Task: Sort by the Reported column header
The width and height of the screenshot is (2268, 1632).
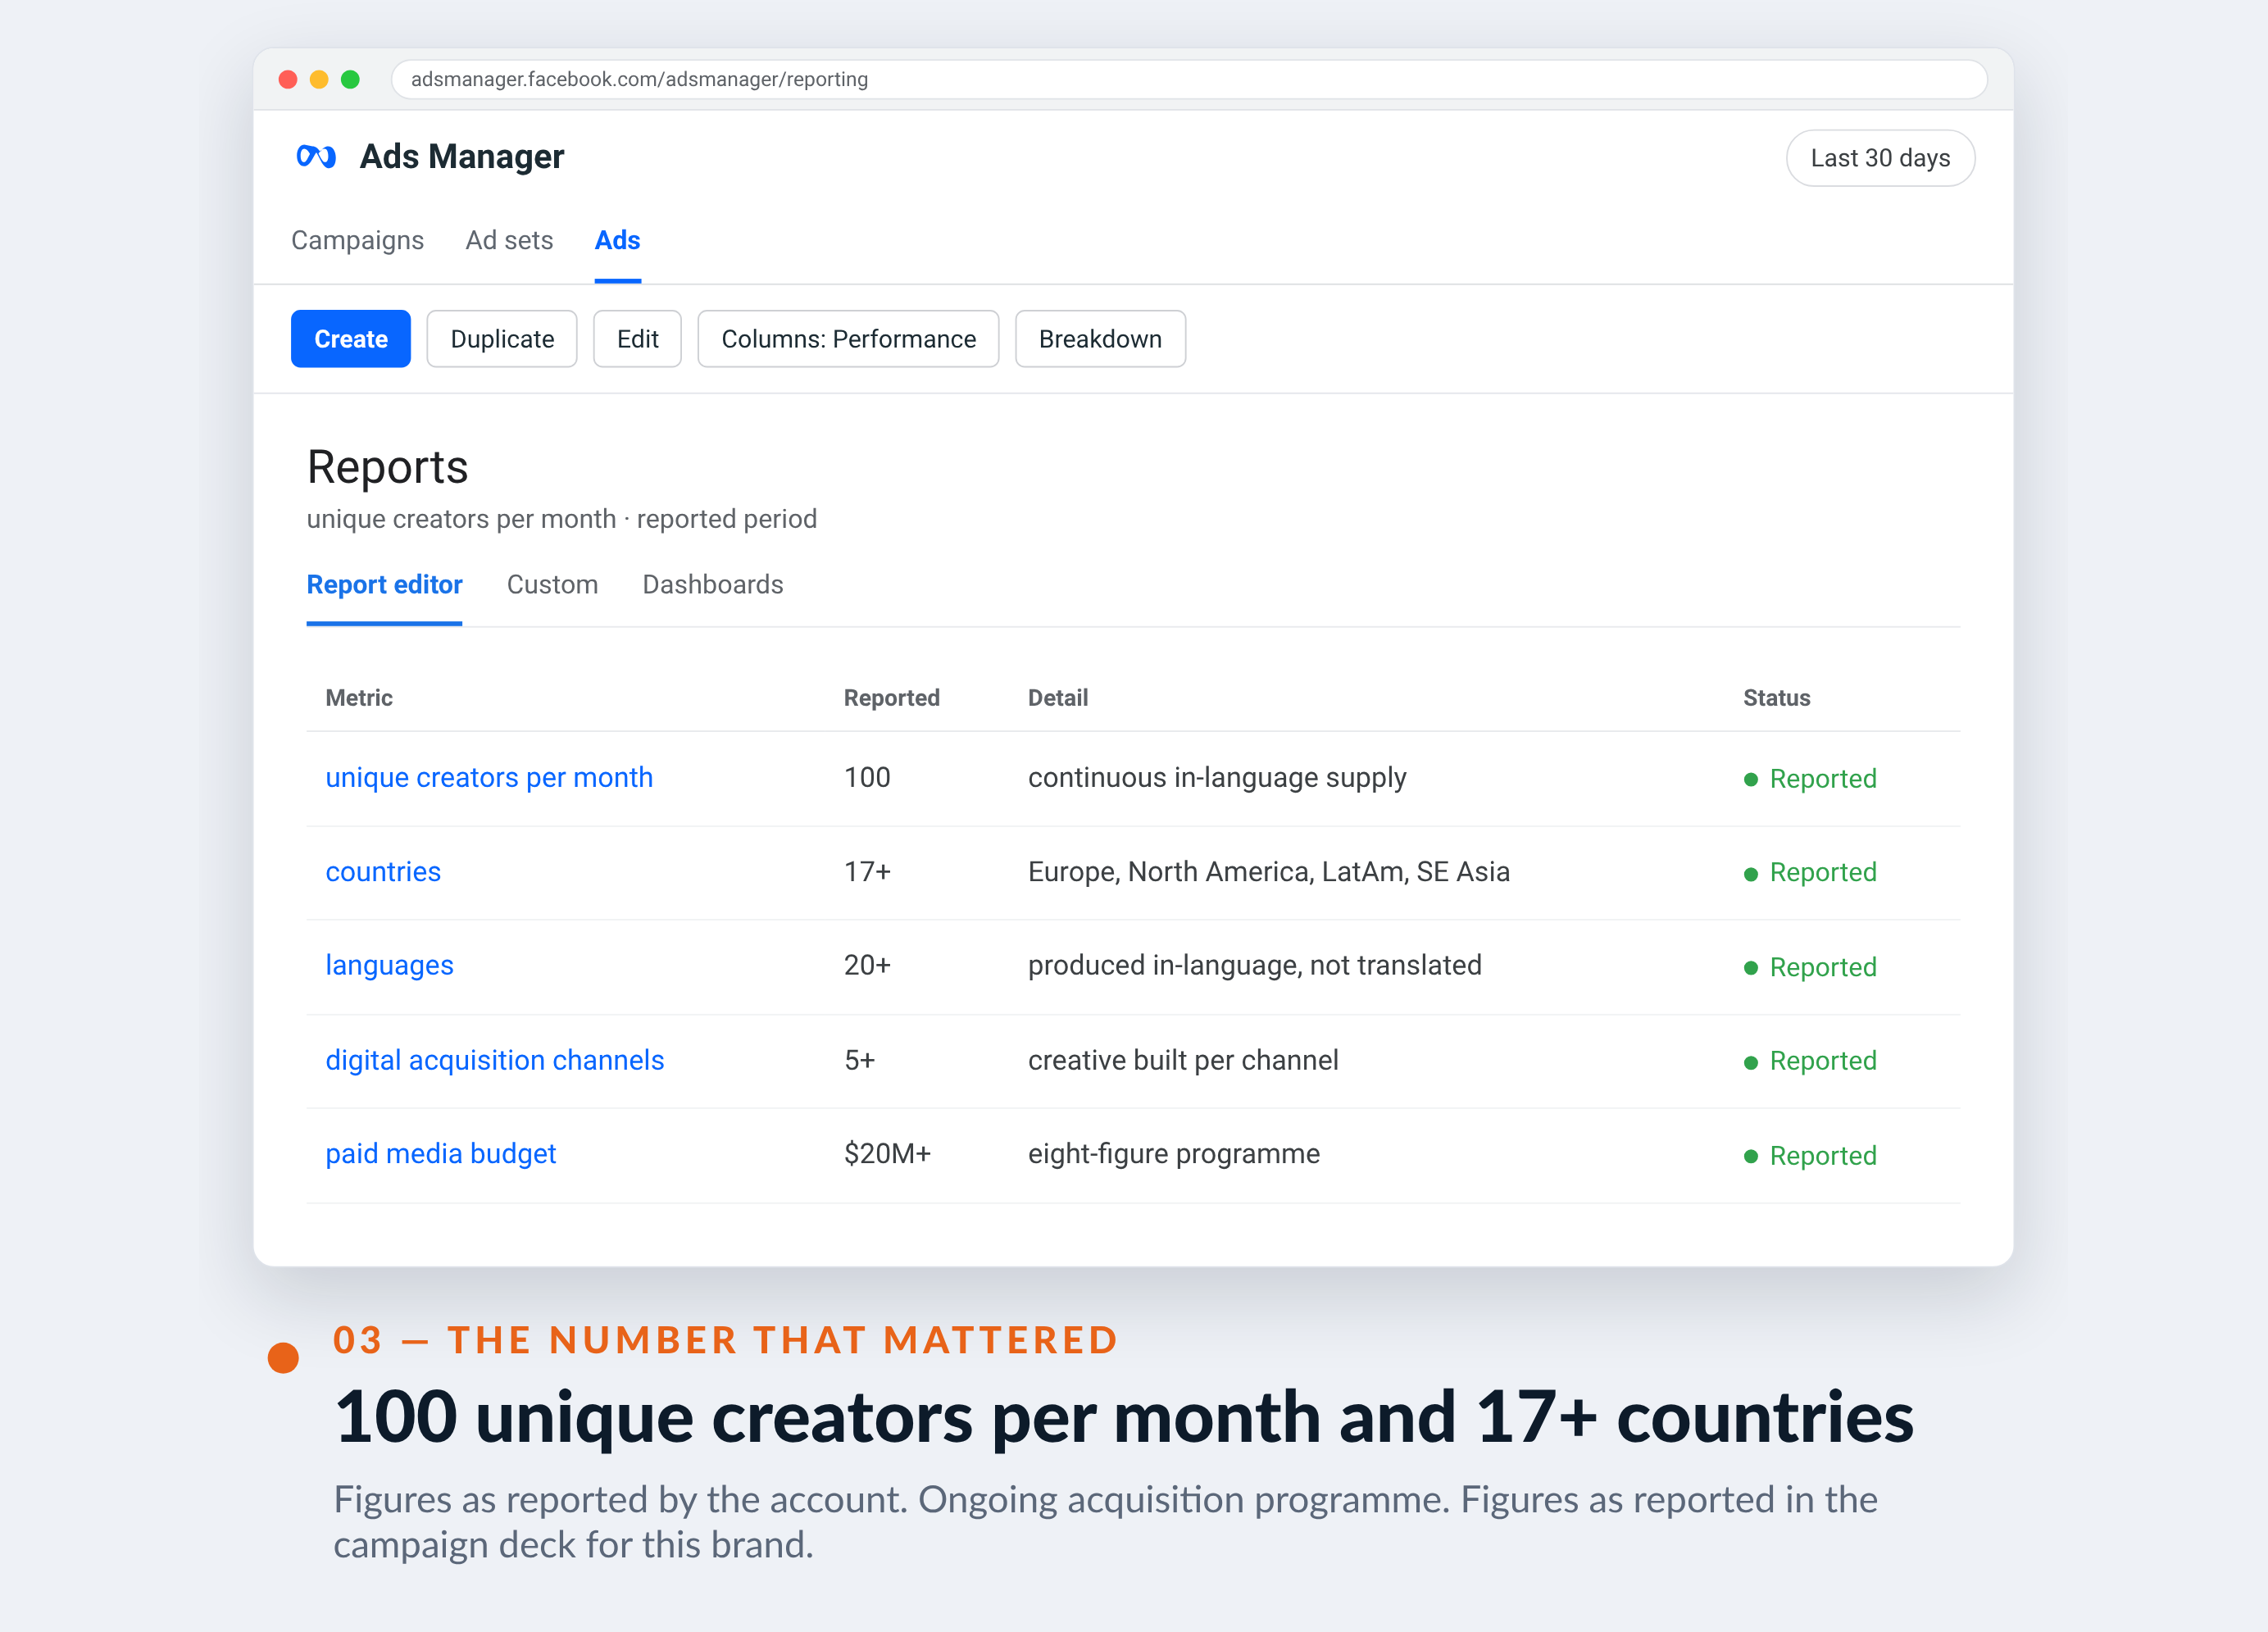Action: point(891,698)
